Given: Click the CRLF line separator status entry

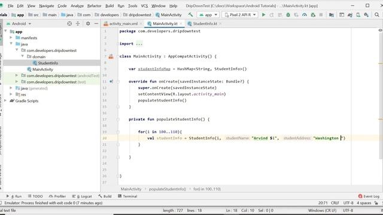Looking at the screenshot, I should [x=335, y=203].
